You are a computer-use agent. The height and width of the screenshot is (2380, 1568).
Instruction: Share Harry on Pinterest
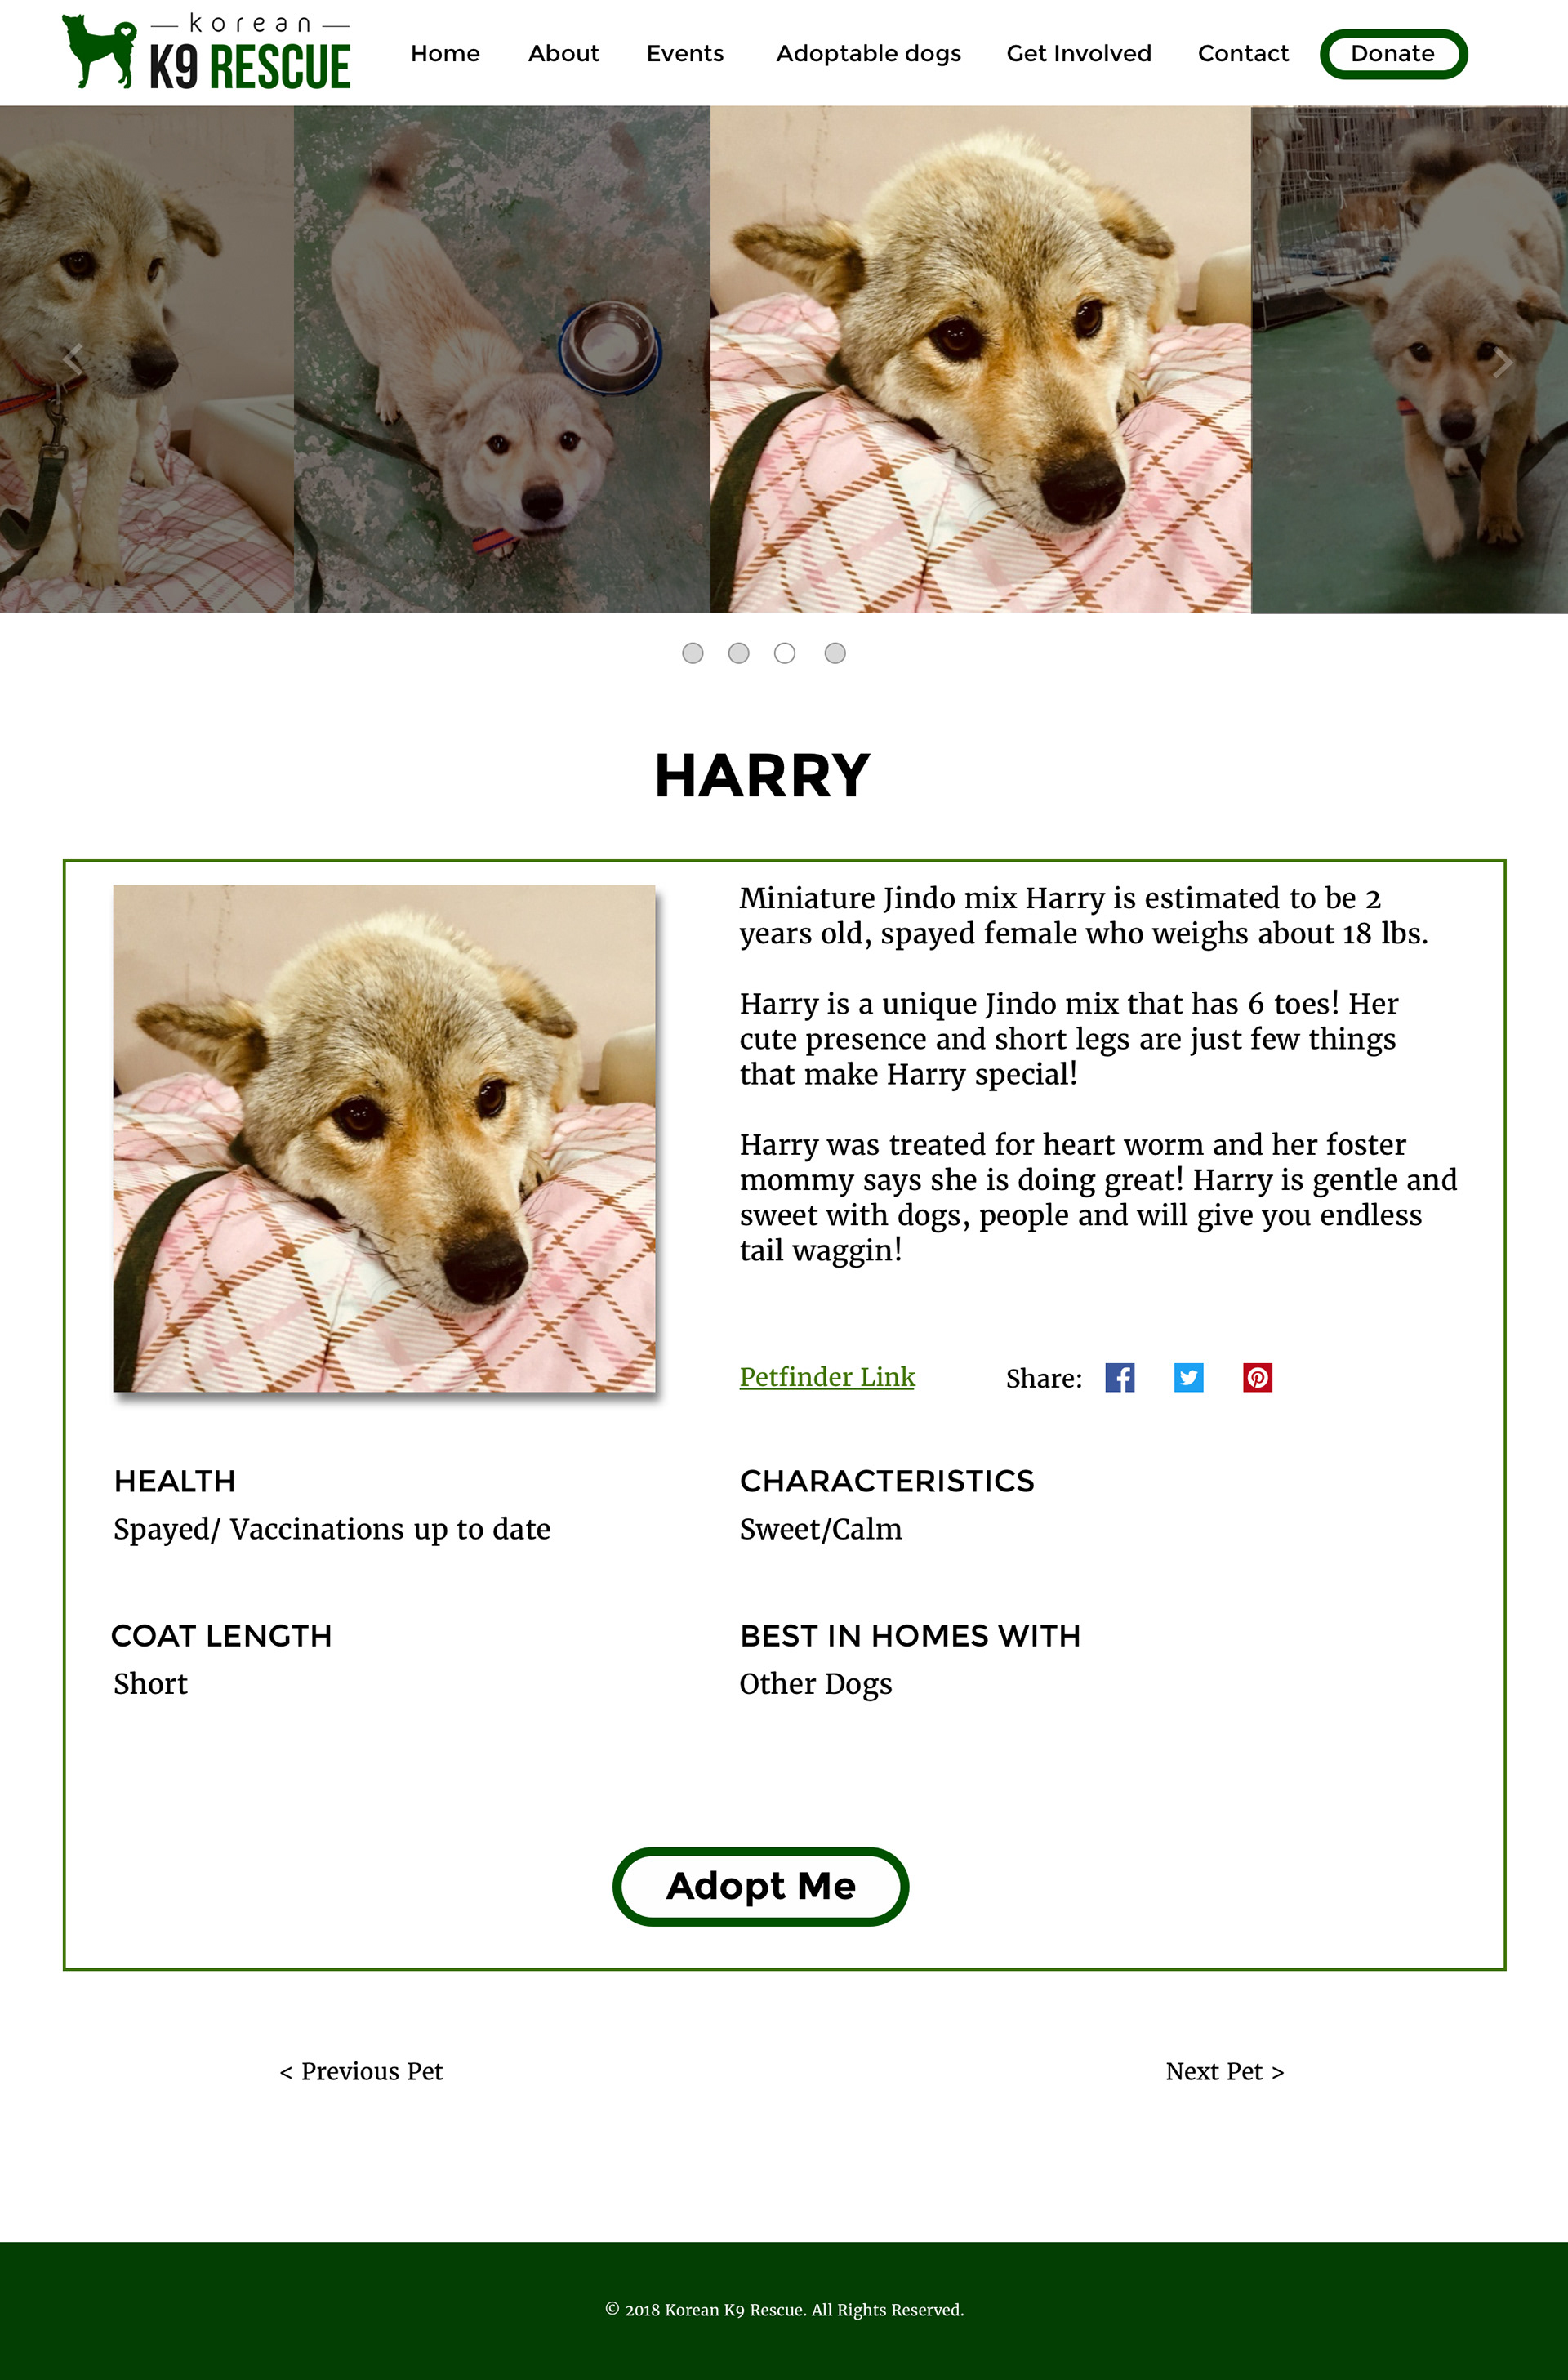click(x=1257, y=1377)
